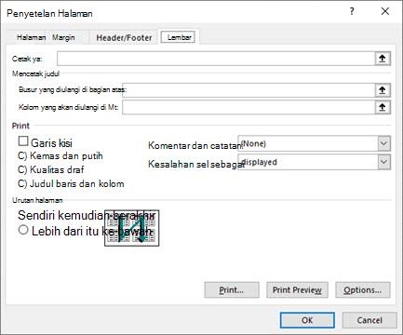
Task: Open the Options... button
Action: coord(363,290)
